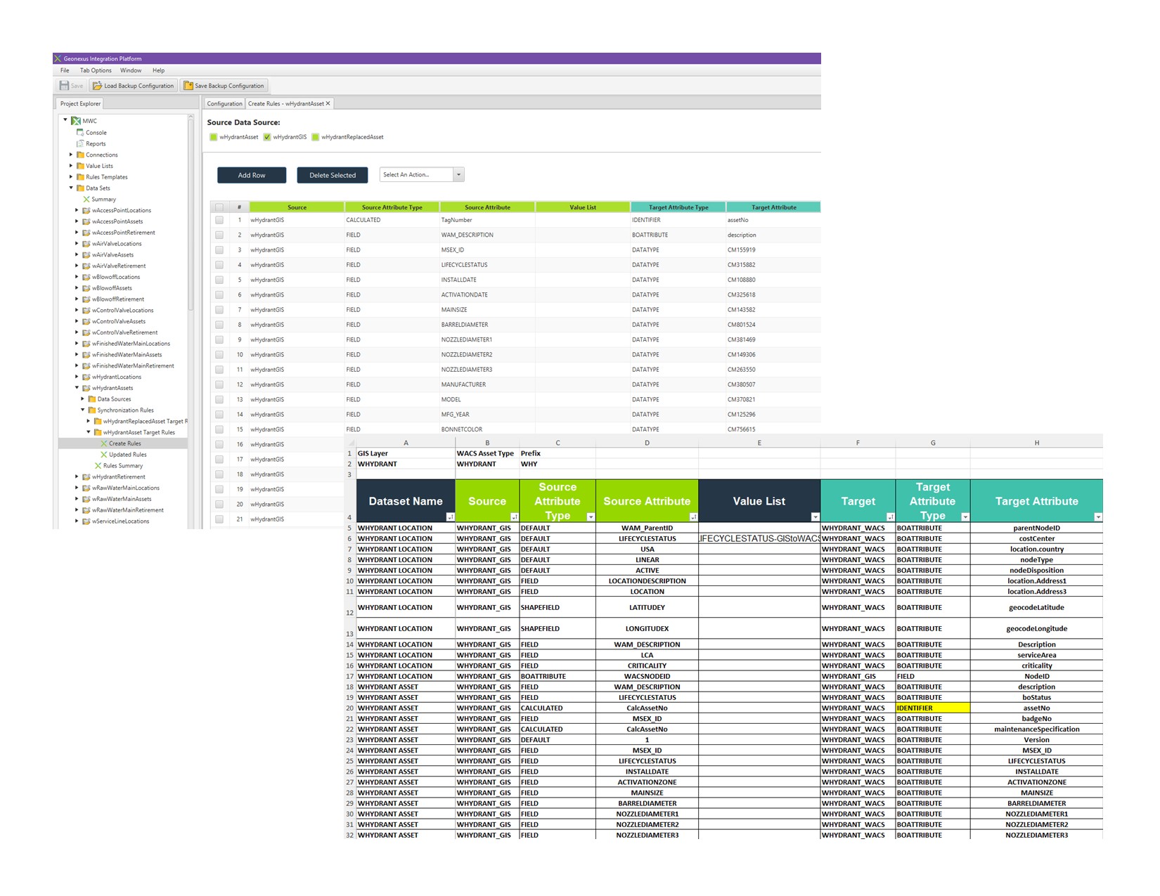Viewport: 1160px width, 896px height.
Task: Open the Tab Options menu
Action: [x=96, y=70]
